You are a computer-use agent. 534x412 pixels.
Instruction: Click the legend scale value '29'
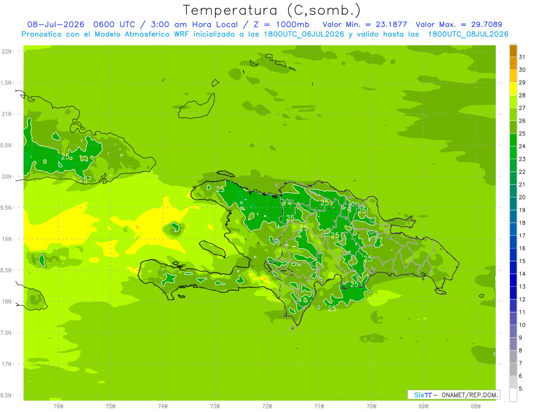[x=522, y=83]
